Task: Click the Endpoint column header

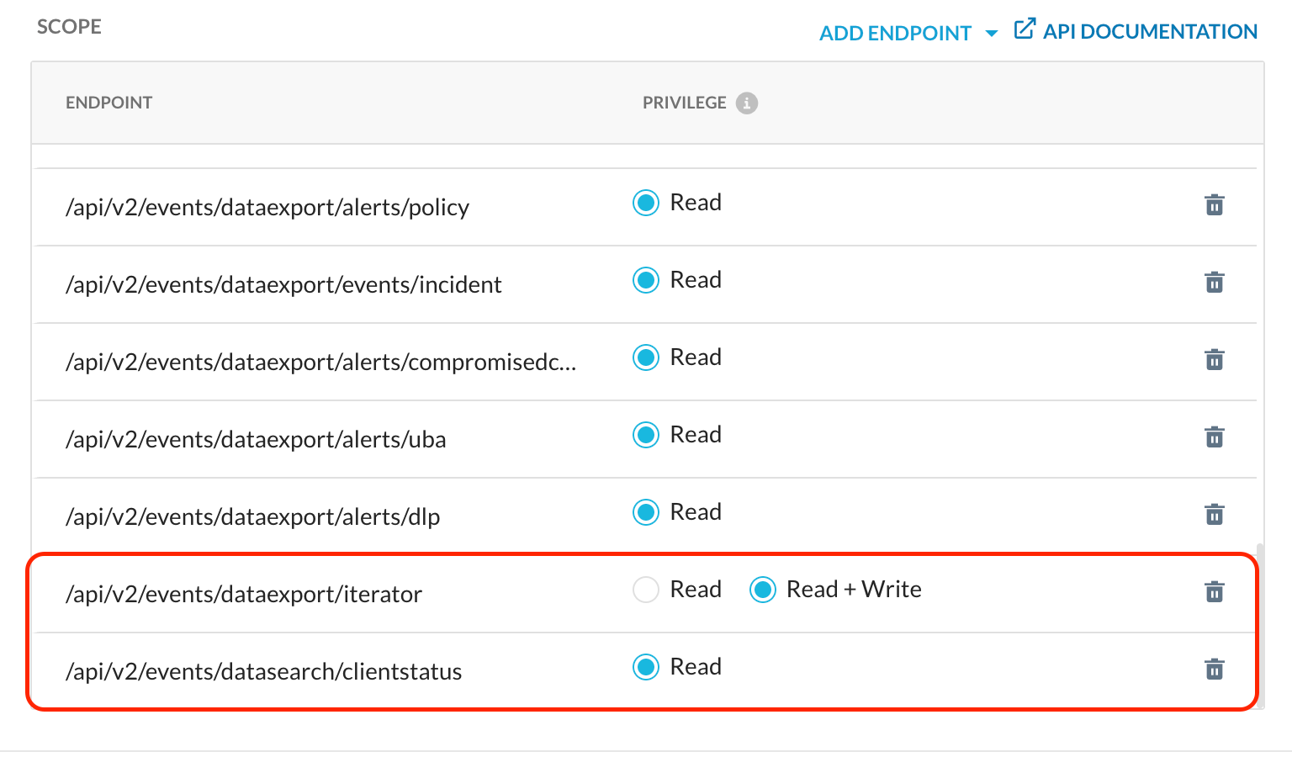Action: click(x=109, y=103)
